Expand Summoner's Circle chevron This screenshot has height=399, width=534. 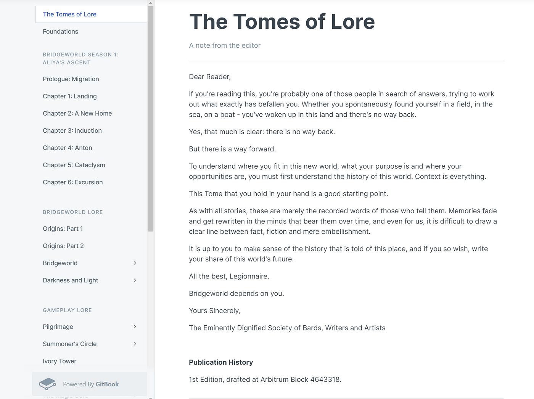point(135,344)
